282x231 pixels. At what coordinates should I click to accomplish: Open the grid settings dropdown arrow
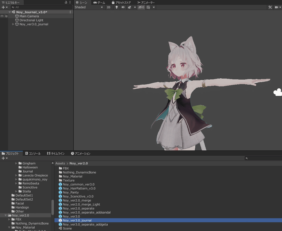[x=154, y=7]
